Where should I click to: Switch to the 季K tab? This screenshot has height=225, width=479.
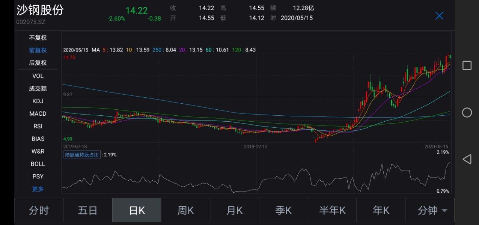point(283,210)
